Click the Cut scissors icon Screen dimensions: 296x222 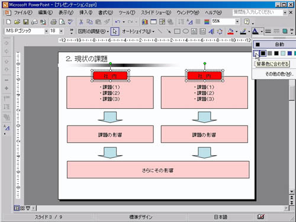click(x=81, y=22)
